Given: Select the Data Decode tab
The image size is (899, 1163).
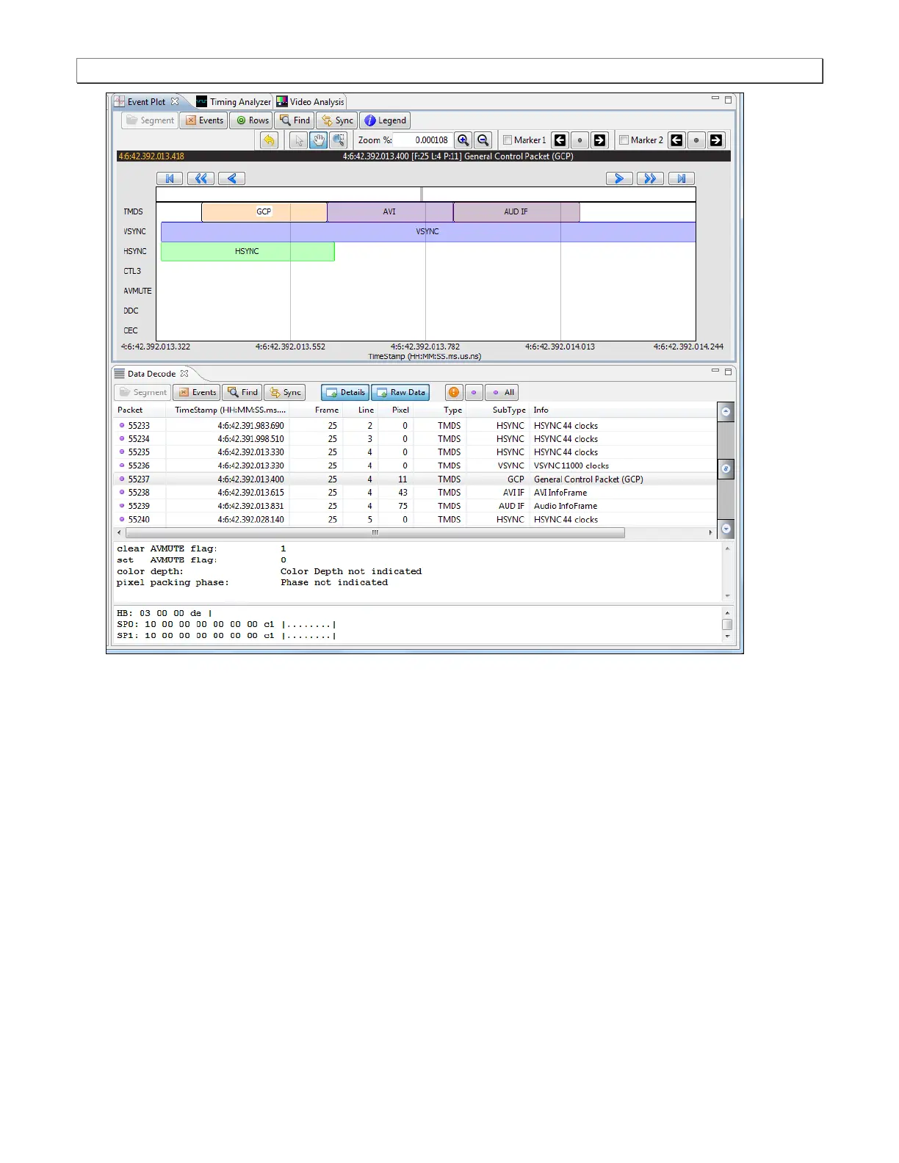Looking at the screenshot, I should (151, 374).
